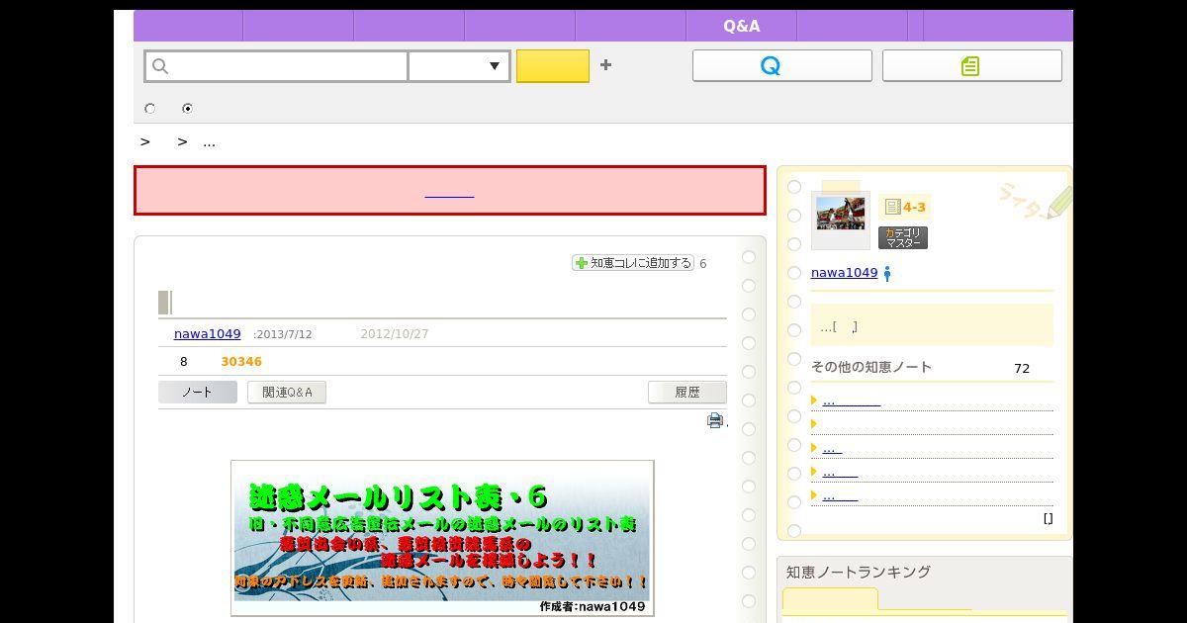This screenshot has width=1187, height=623.
Task: Select the checked right radio button
Action: tap(188, 109)
